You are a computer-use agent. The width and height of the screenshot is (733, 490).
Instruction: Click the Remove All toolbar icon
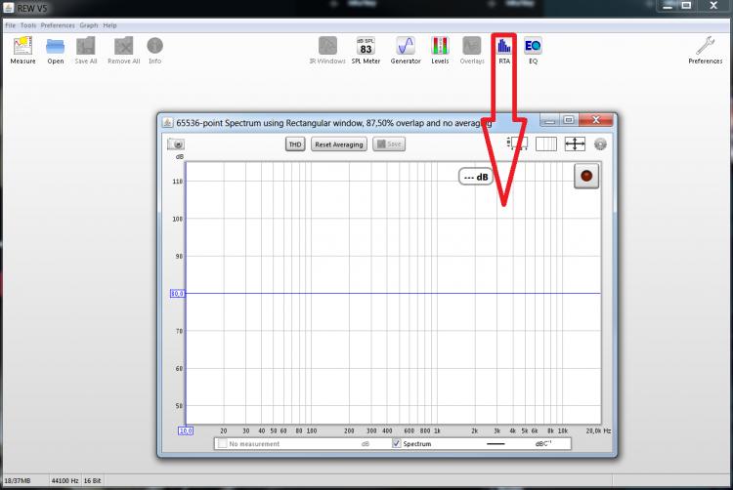123,50
